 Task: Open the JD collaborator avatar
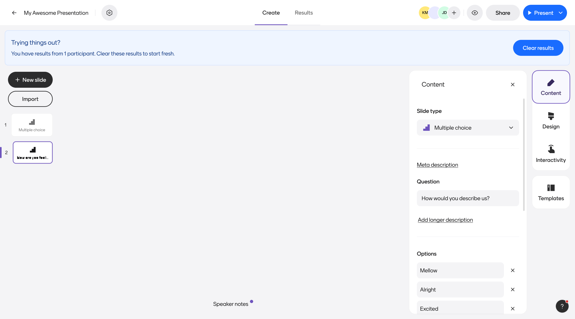point(444,13)
